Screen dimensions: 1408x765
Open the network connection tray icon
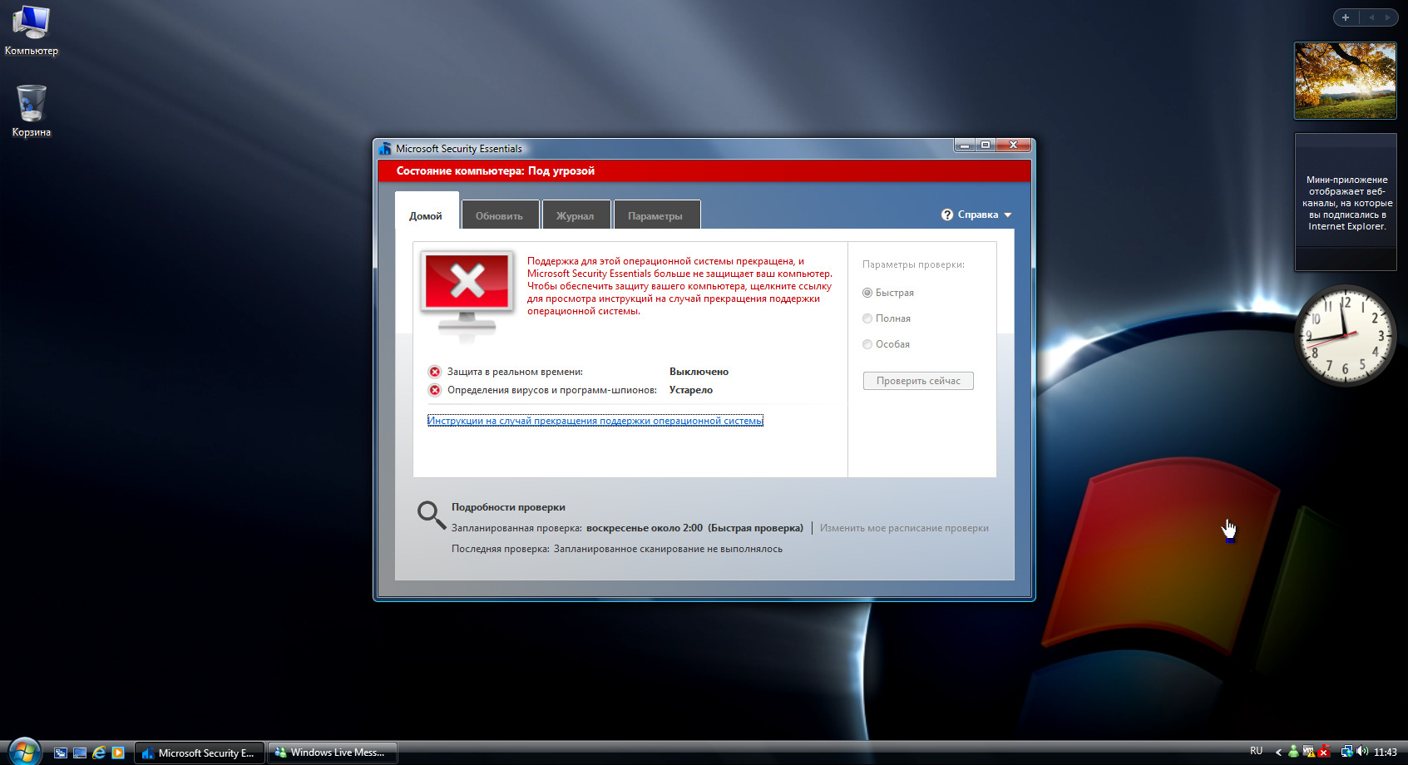click(1346, 752)
